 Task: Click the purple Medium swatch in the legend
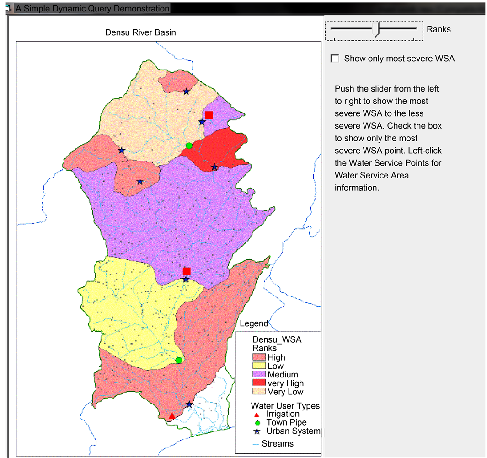(259, 374)
